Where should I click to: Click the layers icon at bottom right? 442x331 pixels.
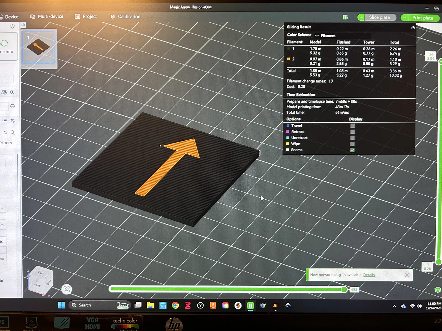[x=438, y=290]
